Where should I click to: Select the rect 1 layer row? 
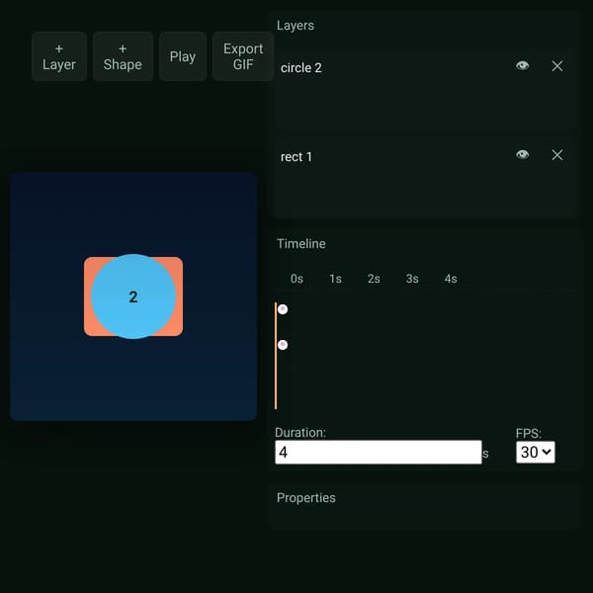423,178
